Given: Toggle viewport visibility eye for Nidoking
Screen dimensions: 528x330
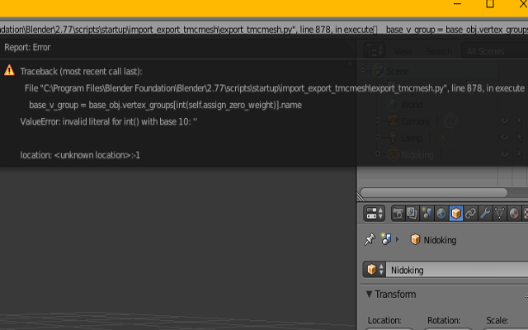Looking at the screenshot, I should pos(504,154).
